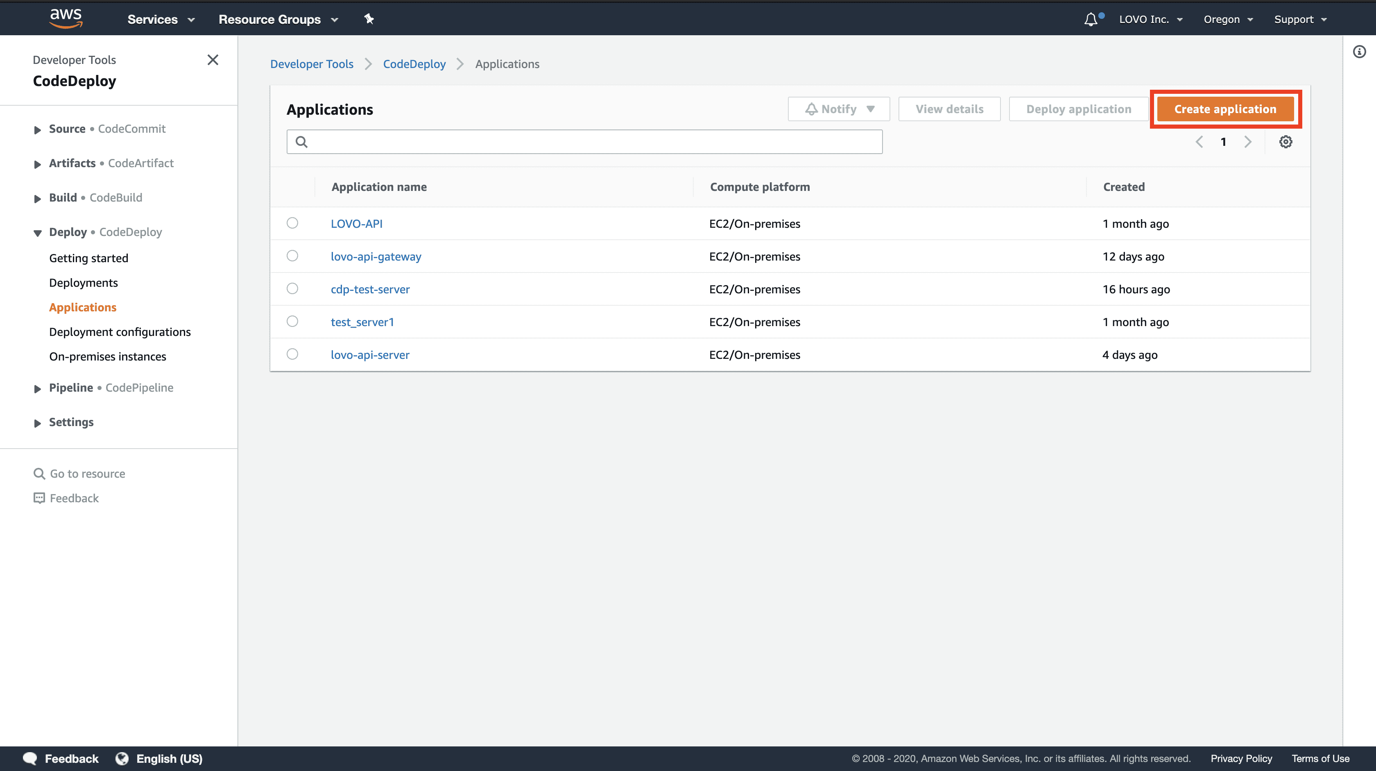Open the Support dropdown menu

coord(1300,19)
